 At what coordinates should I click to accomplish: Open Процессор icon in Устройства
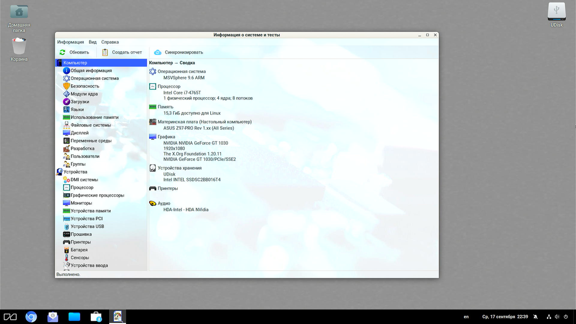pos(66,187)
